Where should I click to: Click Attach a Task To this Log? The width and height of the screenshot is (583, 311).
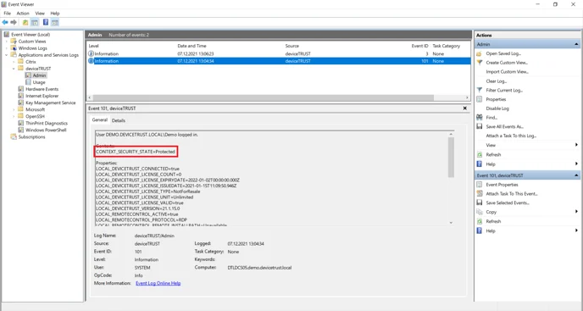coord(511,136)
